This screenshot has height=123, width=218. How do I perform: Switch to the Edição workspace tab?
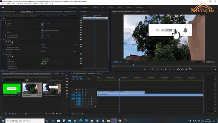tap(95, 7)
